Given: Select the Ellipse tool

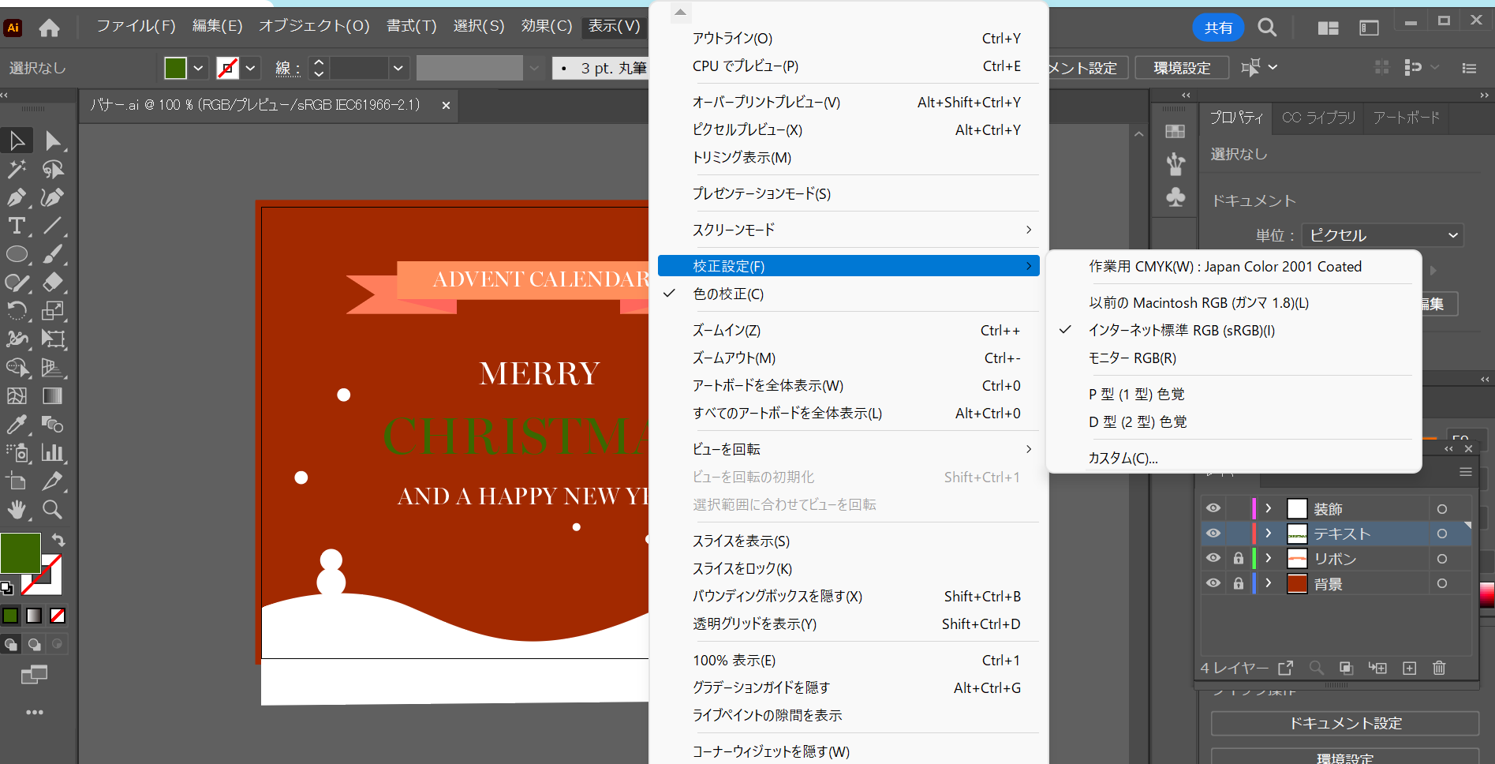Looking at the screenshot, I should pyautogui.click(x=17, y=254).
